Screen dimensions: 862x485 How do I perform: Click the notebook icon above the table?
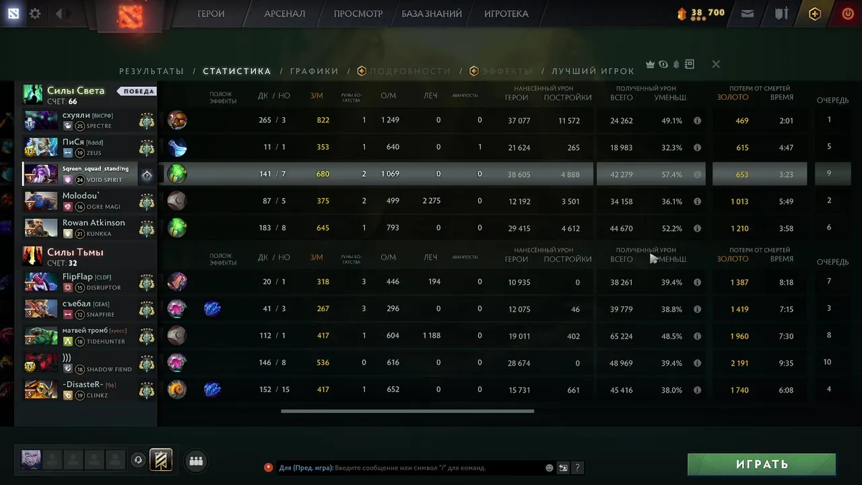[690, 64]
